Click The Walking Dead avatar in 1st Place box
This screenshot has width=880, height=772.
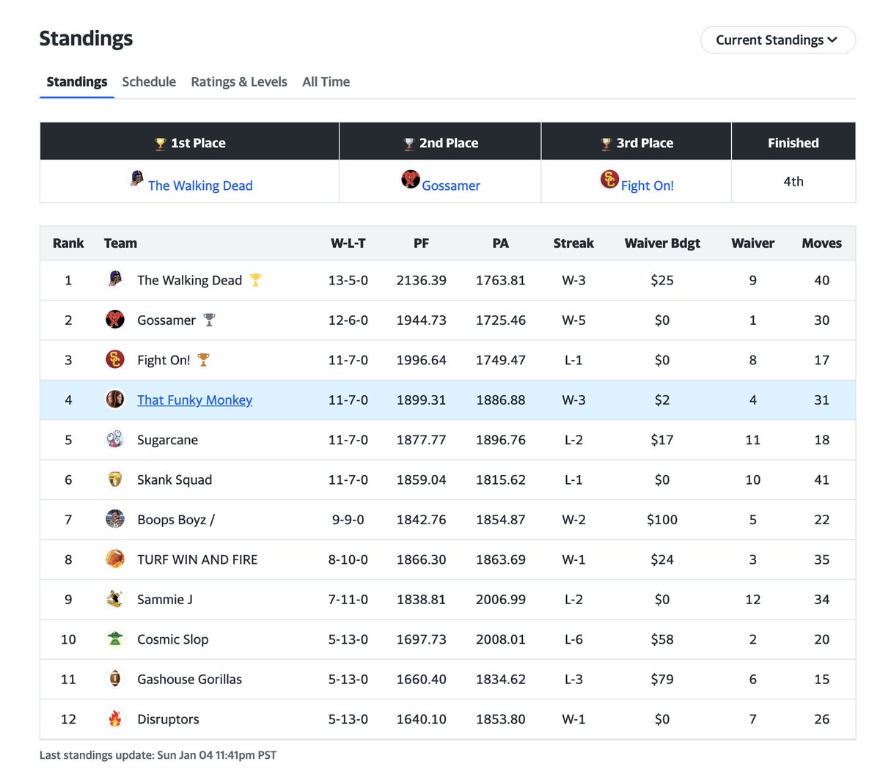137,178
